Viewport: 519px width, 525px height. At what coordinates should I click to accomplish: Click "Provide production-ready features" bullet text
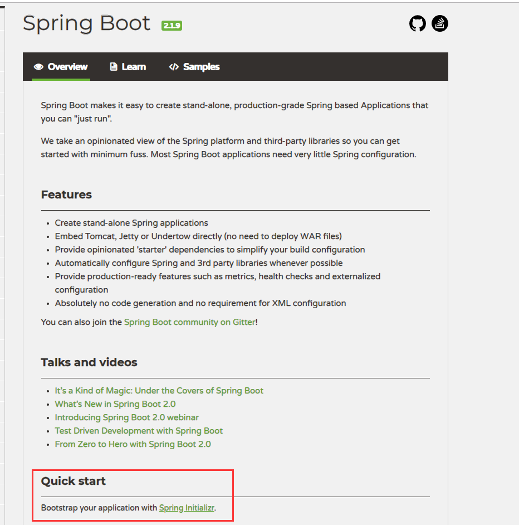pos(218,283)
